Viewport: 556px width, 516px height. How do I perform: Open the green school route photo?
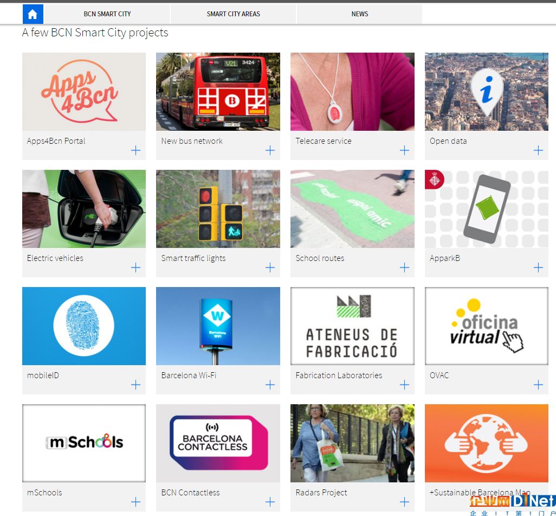coord(352,209)
